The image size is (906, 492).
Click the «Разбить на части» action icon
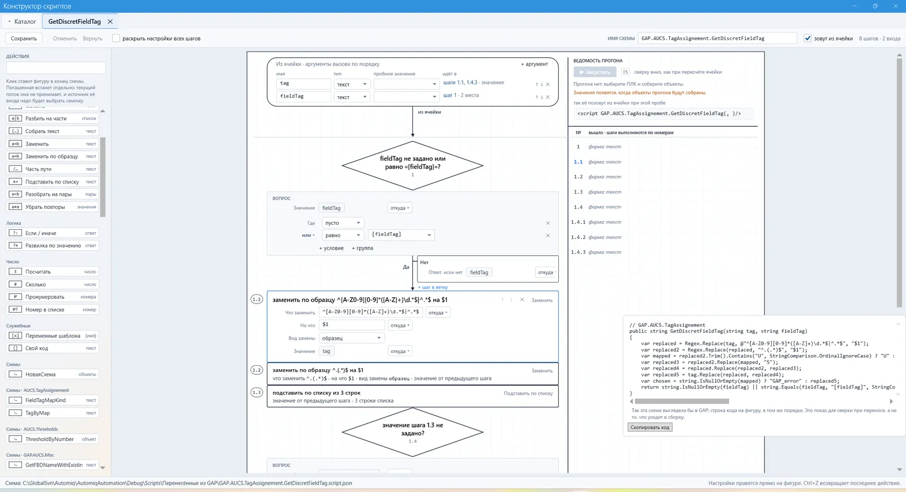pos(16,118)
